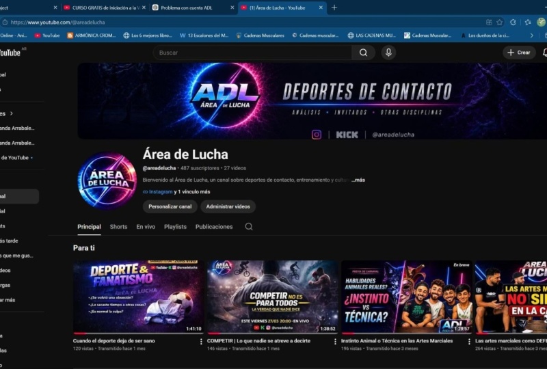Viewport: 547px width, 369px height.
Task: Click the search magnifier button
Action: coord(363,53)
